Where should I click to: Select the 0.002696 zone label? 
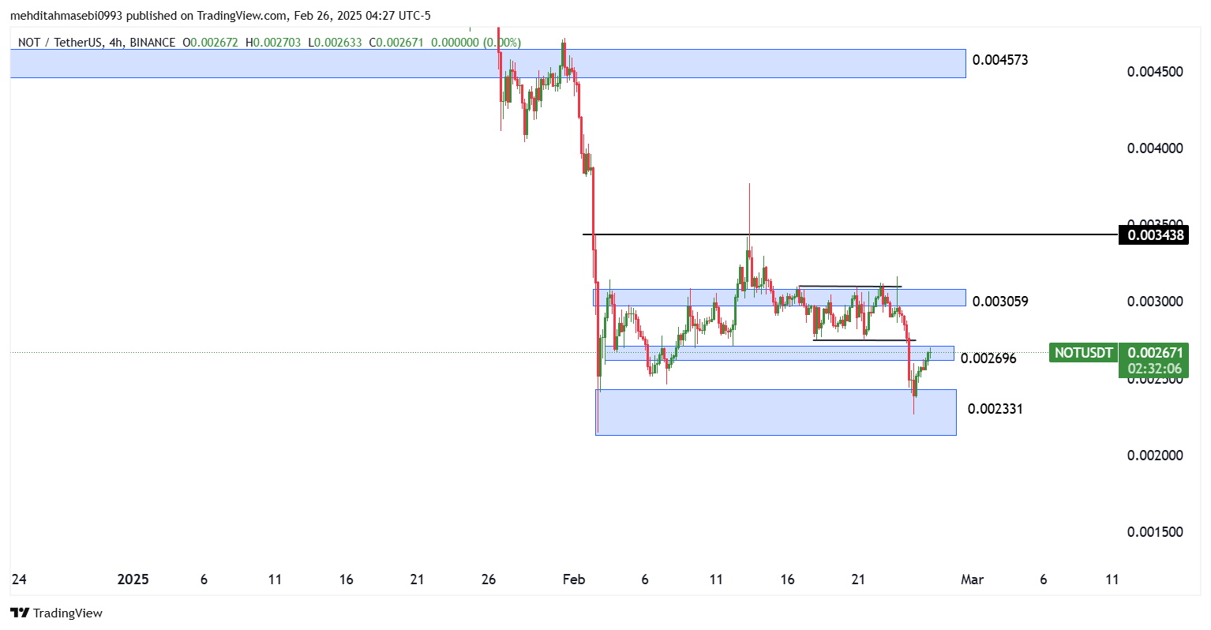988,358
